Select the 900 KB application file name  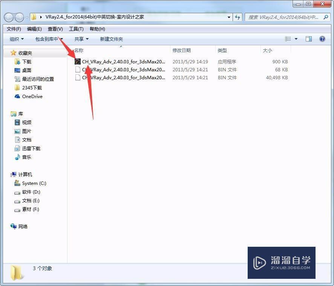coord(124,62)
